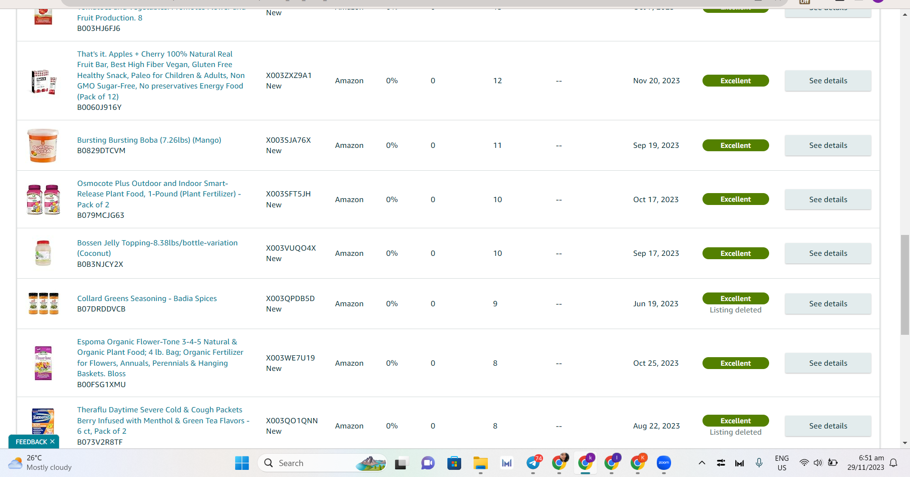
Task: Open the notification bell in the taskbar
Action: tap(894, 463)
